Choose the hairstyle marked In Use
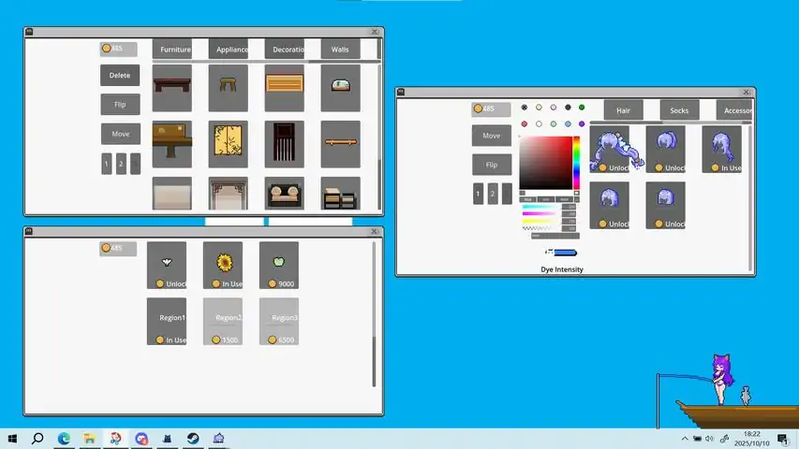The width and height of the screenshot is (799, 449). pyautogui.click(x=721, y=148)
